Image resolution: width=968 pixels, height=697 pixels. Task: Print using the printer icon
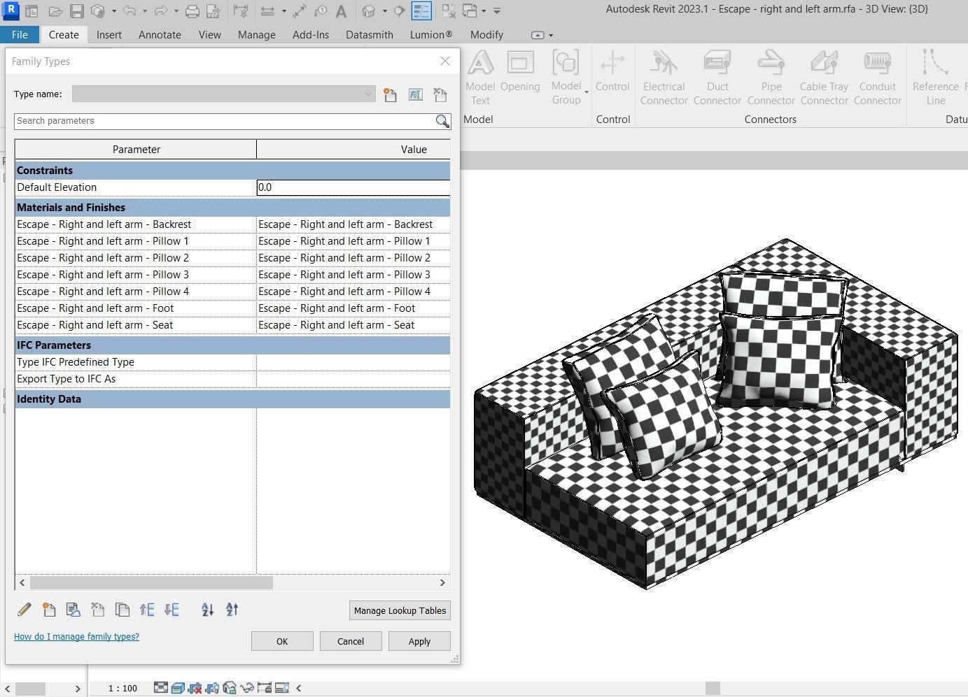192,11
